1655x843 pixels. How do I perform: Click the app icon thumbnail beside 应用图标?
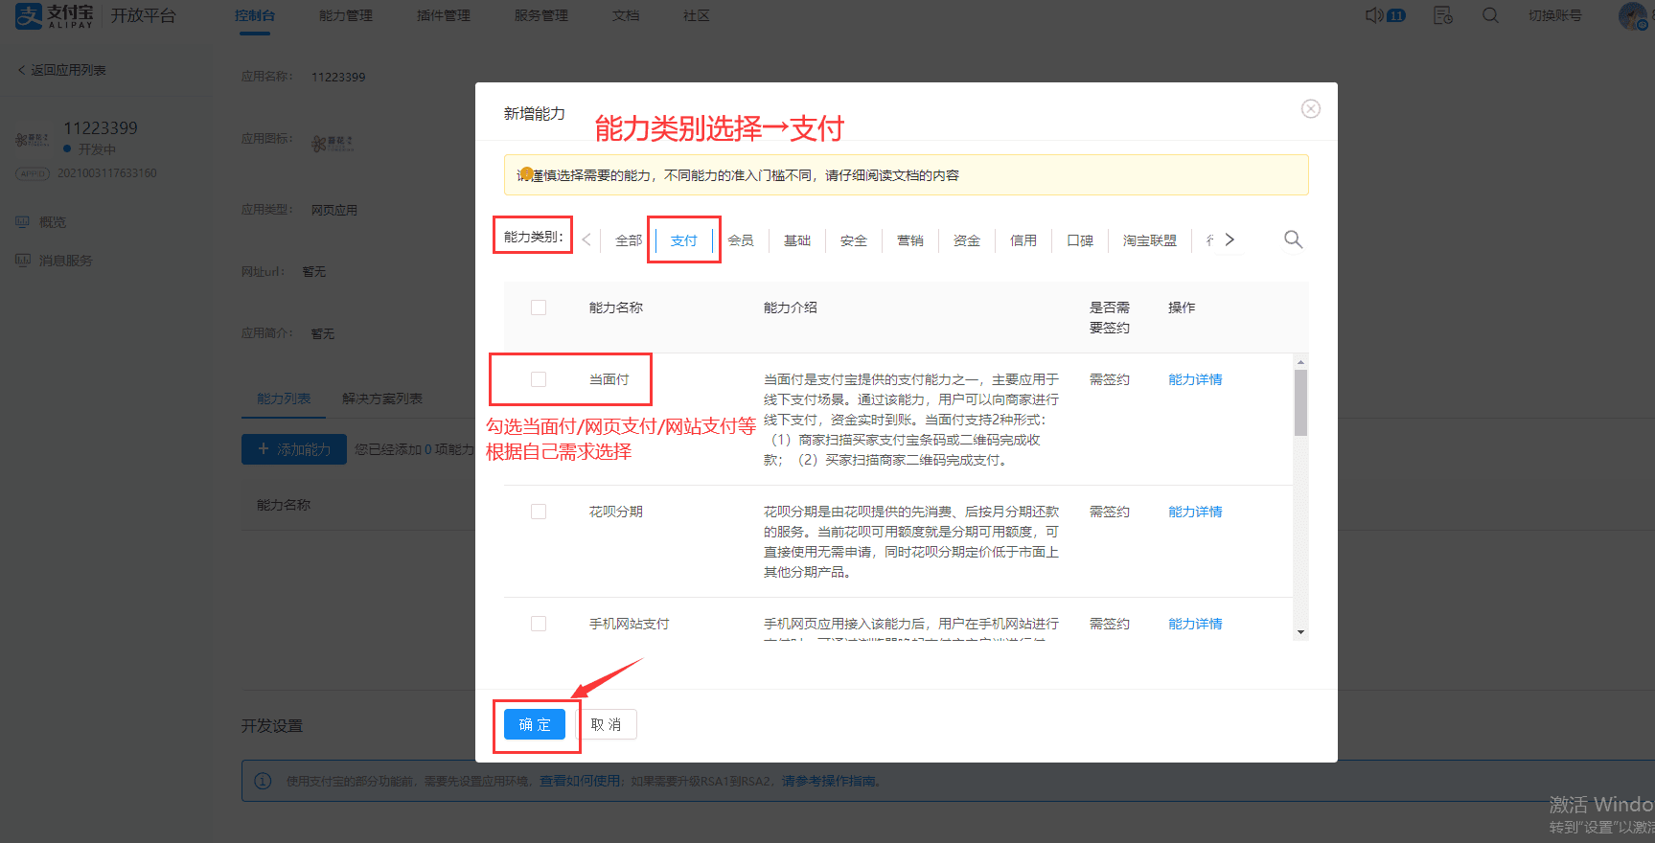(333, 144)
